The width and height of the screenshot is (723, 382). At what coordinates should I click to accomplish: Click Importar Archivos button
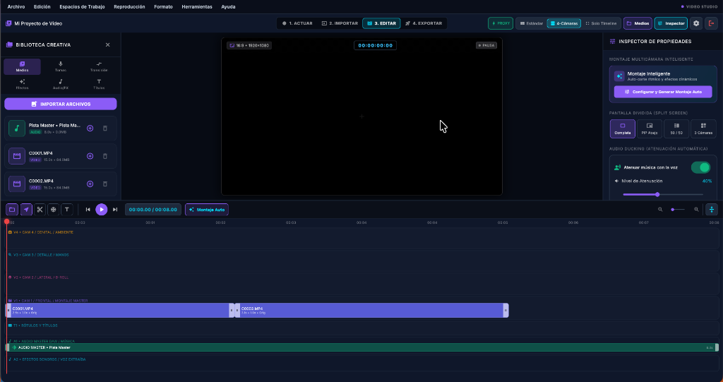61,104
